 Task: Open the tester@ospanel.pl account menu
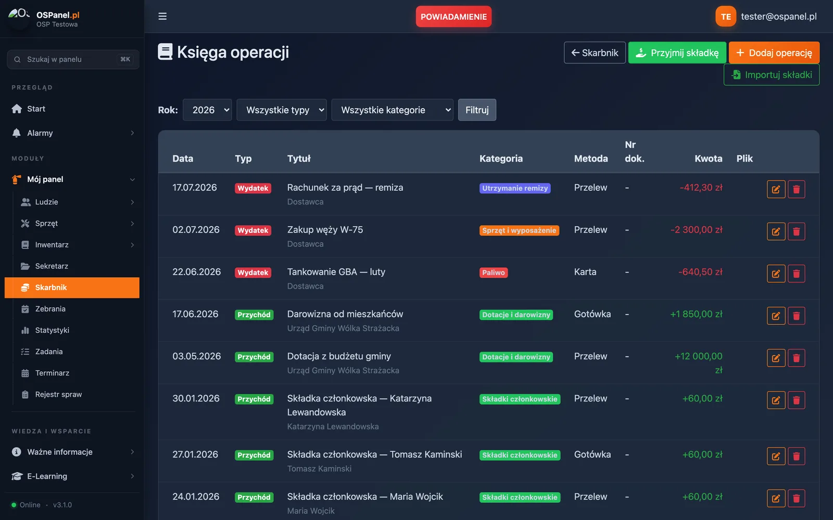(779, 17)
